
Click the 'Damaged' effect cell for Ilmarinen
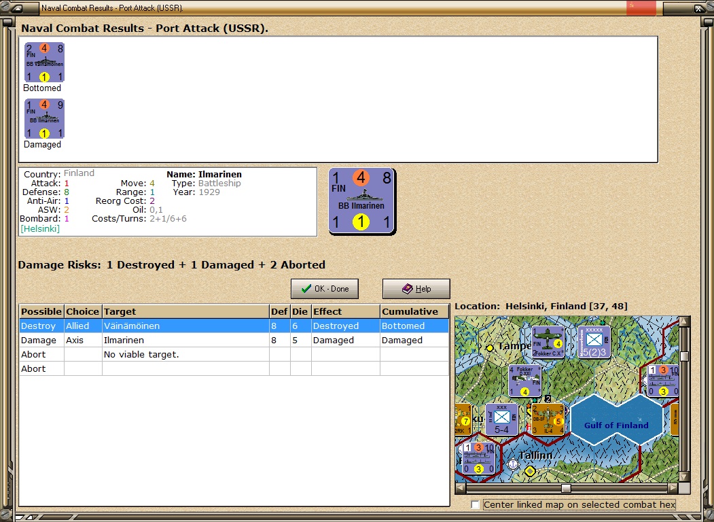pyautogui.click(x=346, y=341)
